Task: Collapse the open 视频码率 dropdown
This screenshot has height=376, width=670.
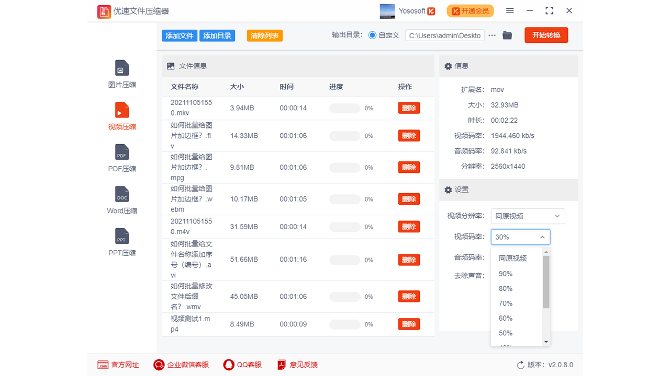Action: [x=543, y=237]
